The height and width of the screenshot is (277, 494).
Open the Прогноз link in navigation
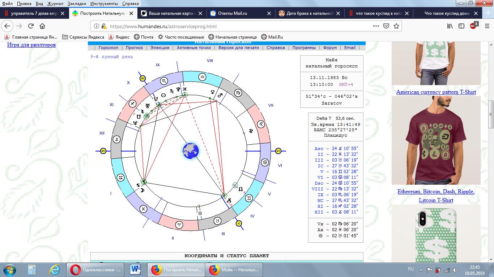(134, 48)
